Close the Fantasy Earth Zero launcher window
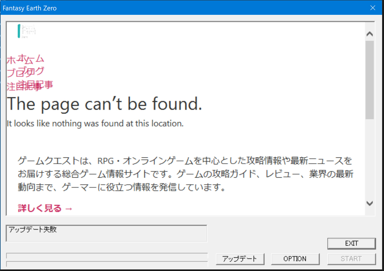The width and height of the screenshot is (384, 271). (x=373, y=8)
